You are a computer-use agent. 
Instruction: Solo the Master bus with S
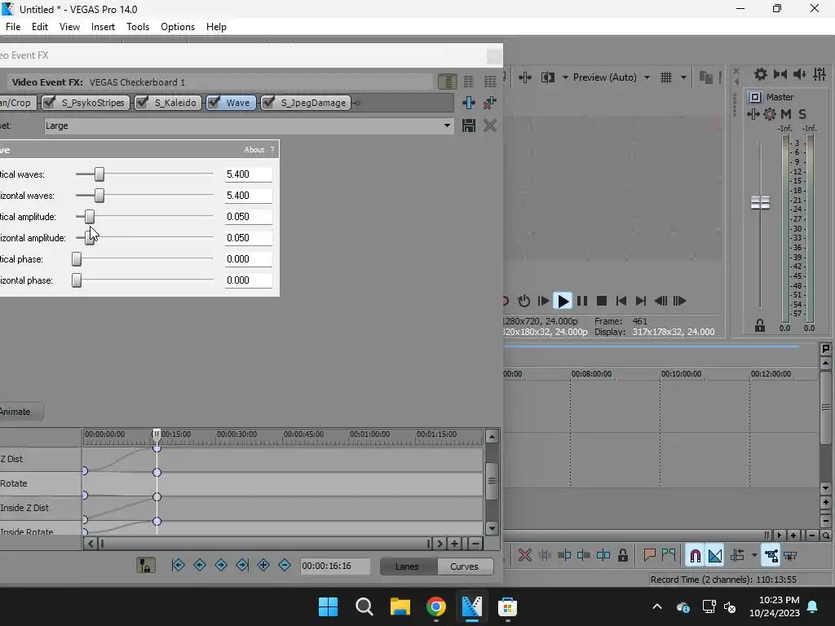(802, 114)
